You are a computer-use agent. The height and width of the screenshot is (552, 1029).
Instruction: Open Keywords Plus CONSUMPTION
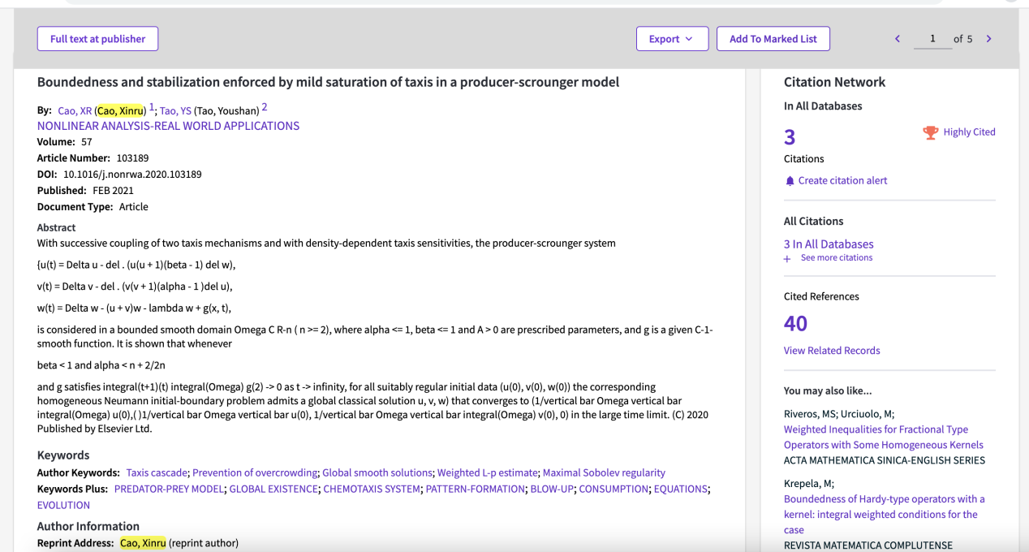[614, 489]
